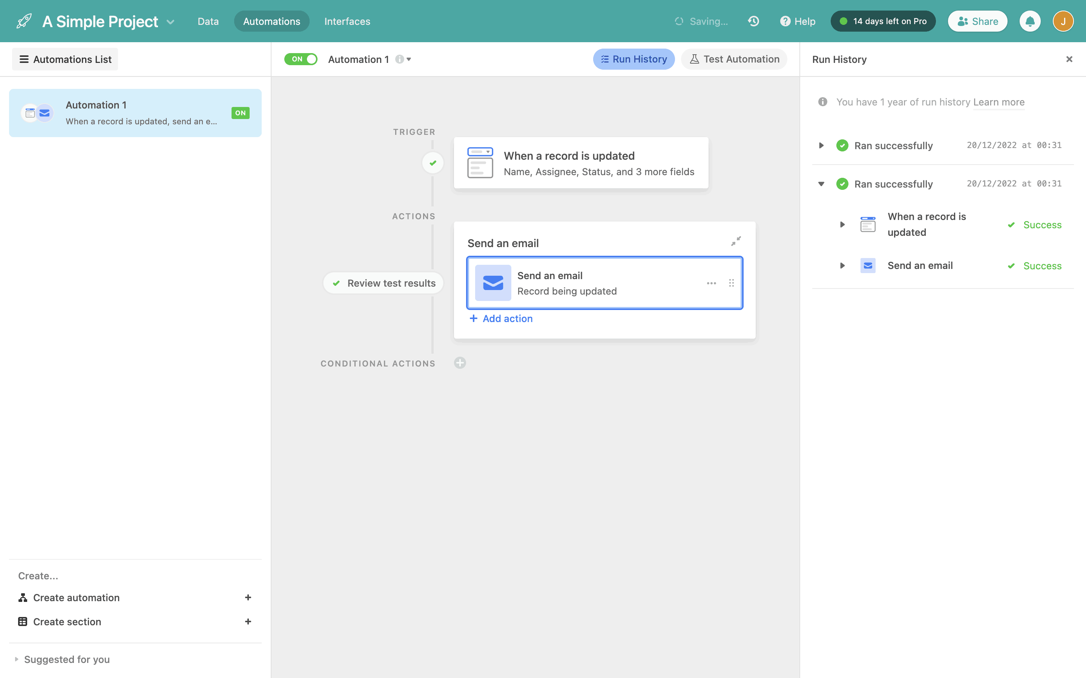Open A Simple Project name dropdown
The width and height of the screenshot is (1086, 678).
(x=170, y=21)
